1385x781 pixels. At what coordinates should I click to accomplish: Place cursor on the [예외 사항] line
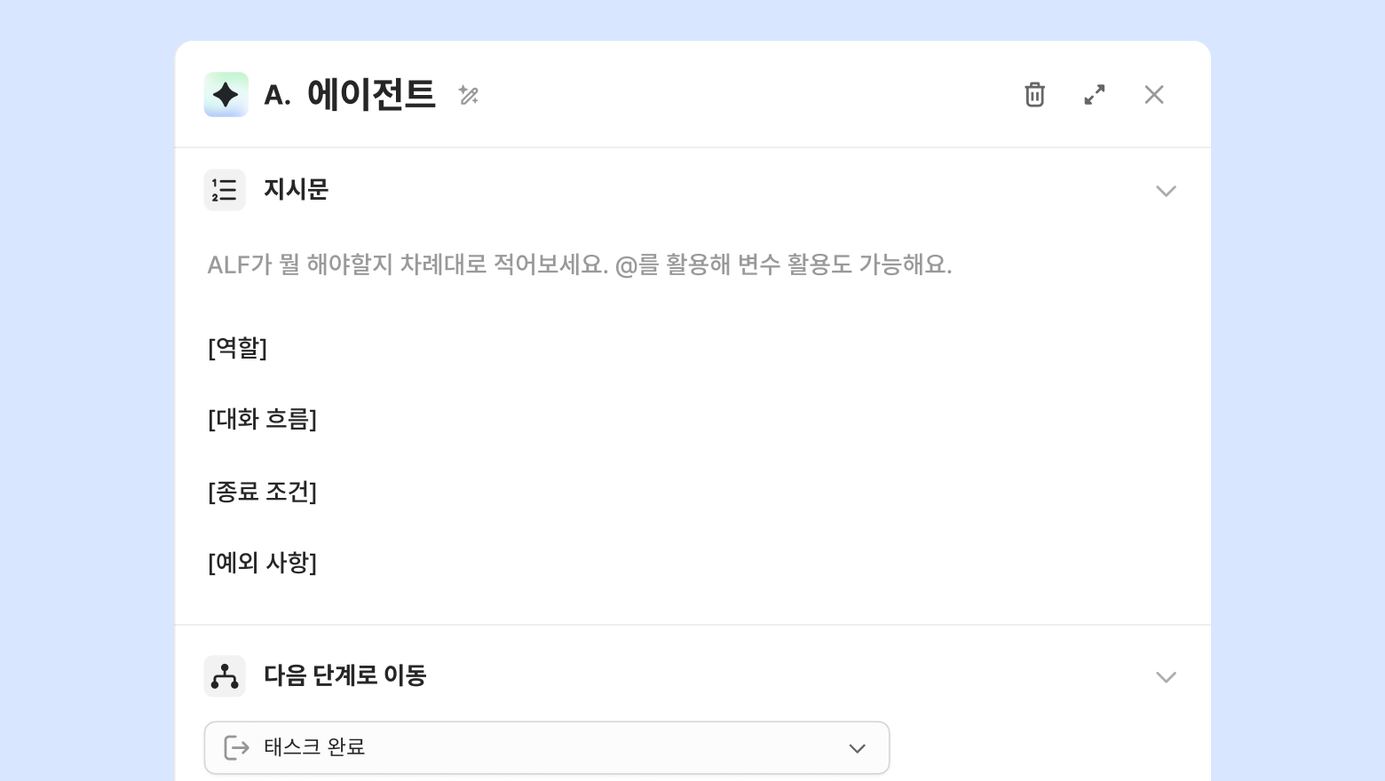point(262,563)
